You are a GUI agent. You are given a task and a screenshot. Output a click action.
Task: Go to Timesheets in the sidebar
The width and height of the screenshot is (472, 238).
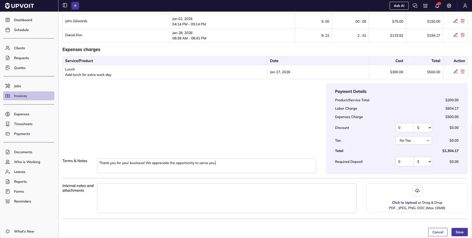click(x=23, y=124)
